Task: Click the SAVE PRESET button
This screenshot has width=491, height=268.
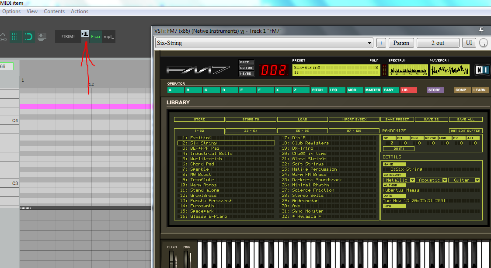Action: [397, 120]
